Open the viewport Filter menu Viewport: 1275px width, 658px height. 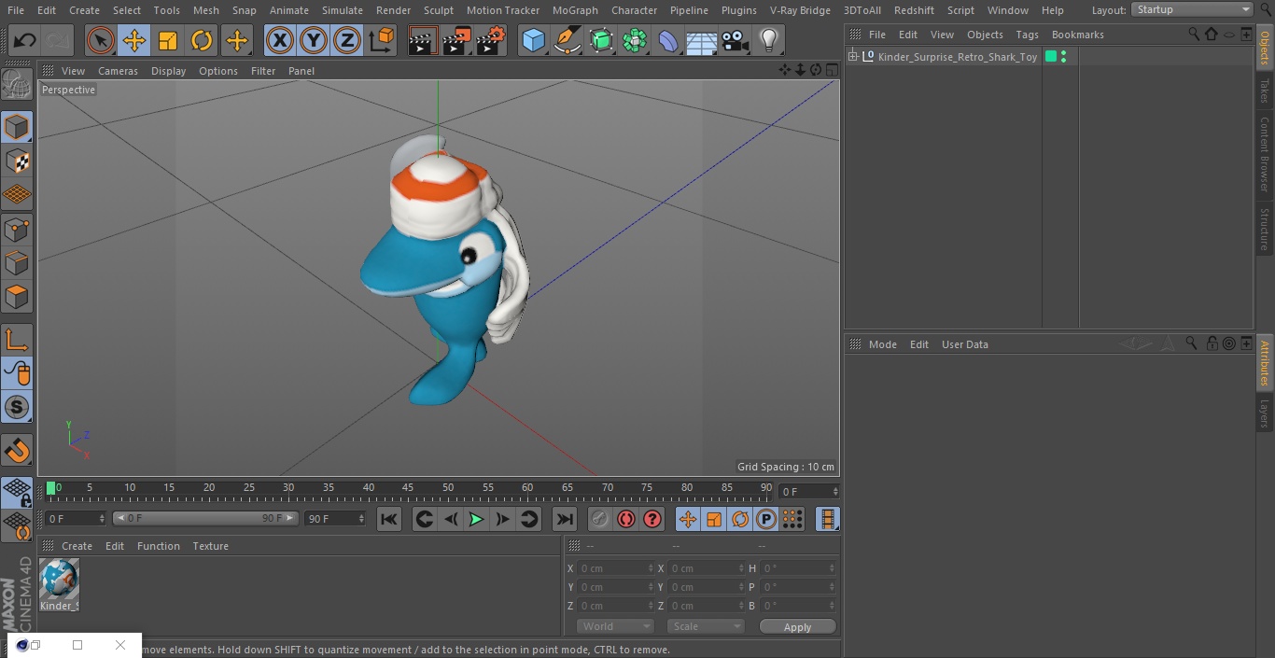[263, 71]
